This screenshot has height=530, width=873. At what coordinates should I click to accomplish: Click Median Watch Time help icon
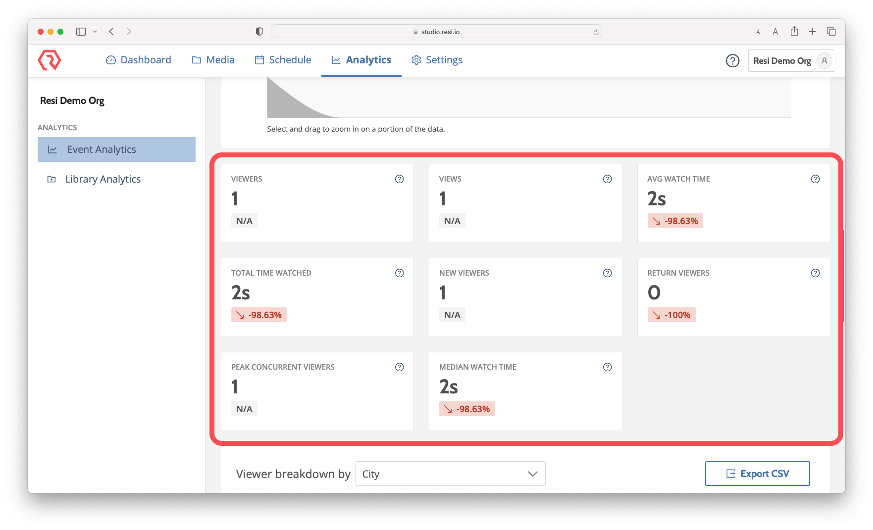tap(607, 367)
